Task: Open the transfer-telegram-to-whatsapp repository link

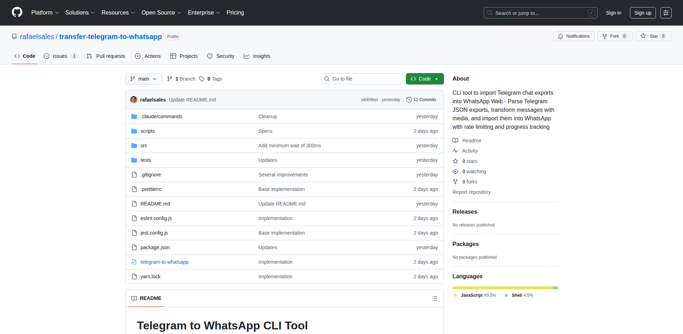Action: click(x=110, y=37)
